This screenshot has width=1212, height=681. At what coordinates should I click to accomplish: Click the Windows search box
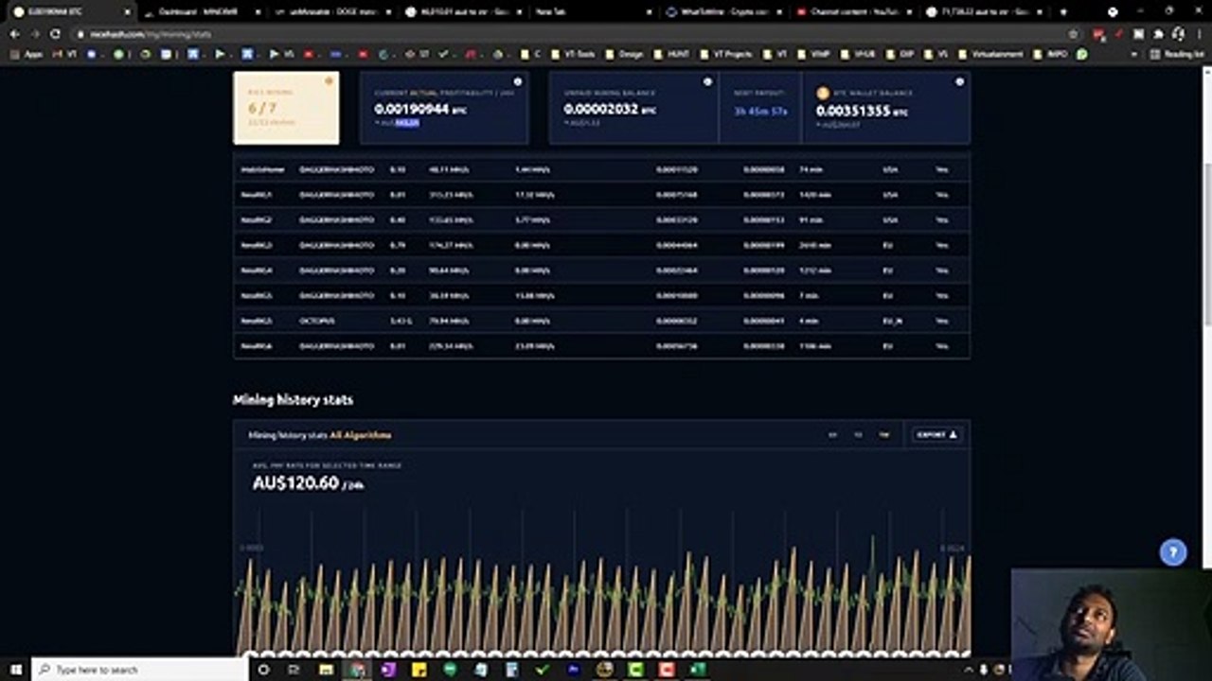[x=139, y=670]
